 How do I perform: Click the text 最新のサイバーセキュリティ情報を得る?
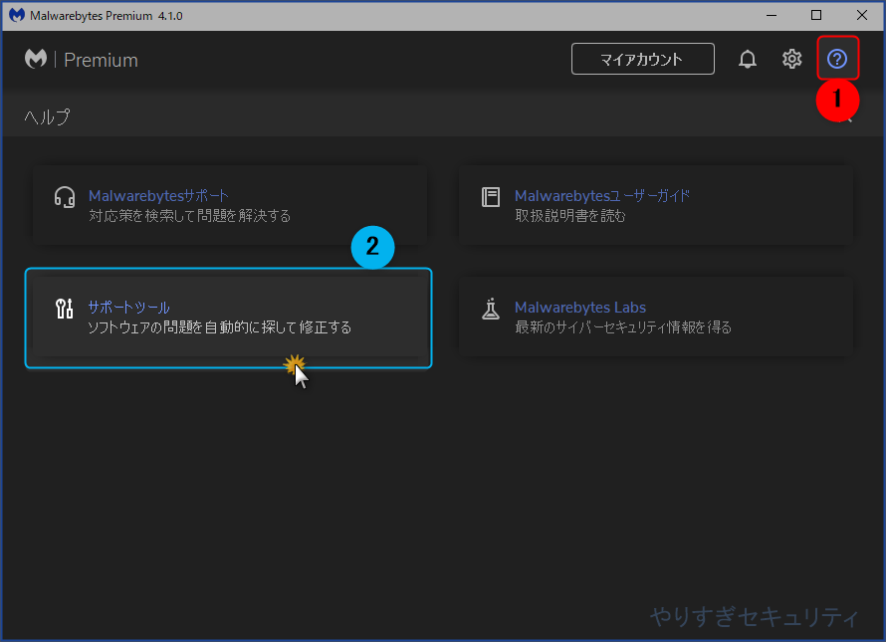pos(622,327)
